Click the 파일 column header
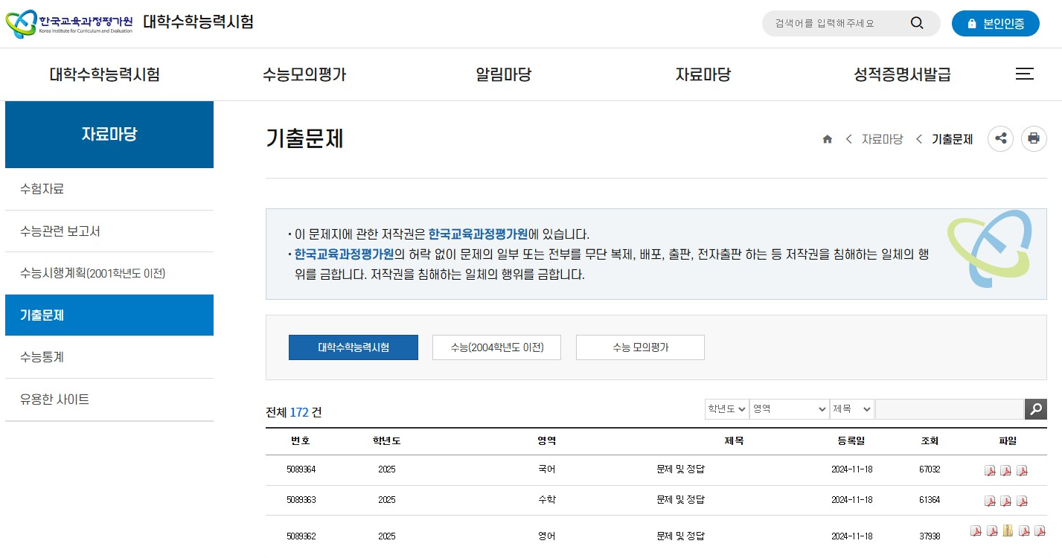This screenshot has width=1062, height=558. click(x=1007, y=441)
